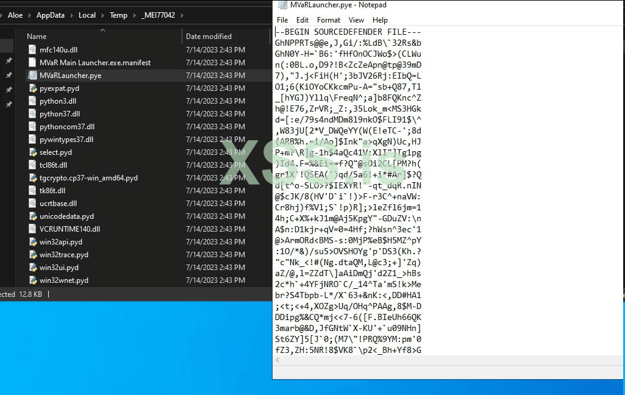This screenshot has height=395, width=625.
Task: Click the VCRUNTIME140.dll file icon
Action: [x=32, y=229]
